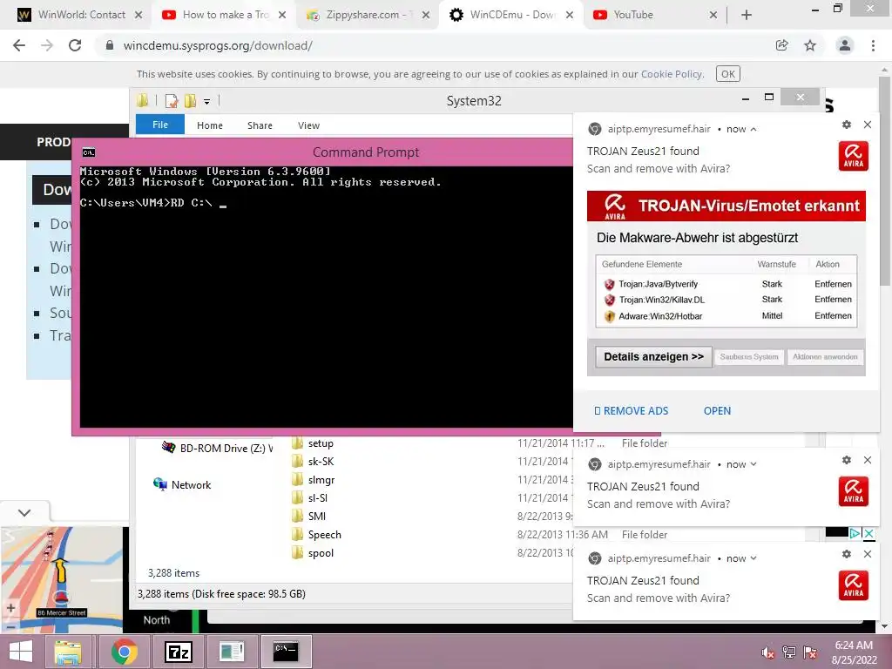Open settings gear of the bottom notification
Screen dimensions: 892x669
pos(847,553)
